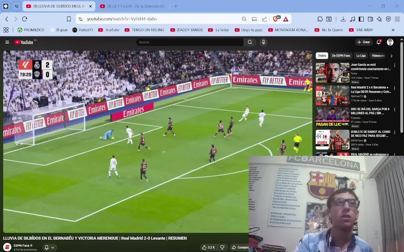Open the apps grid icon in the bookmarks bar
Viewport: 404px width, 252px height.
pyautogui.click(x=6, y=30)
